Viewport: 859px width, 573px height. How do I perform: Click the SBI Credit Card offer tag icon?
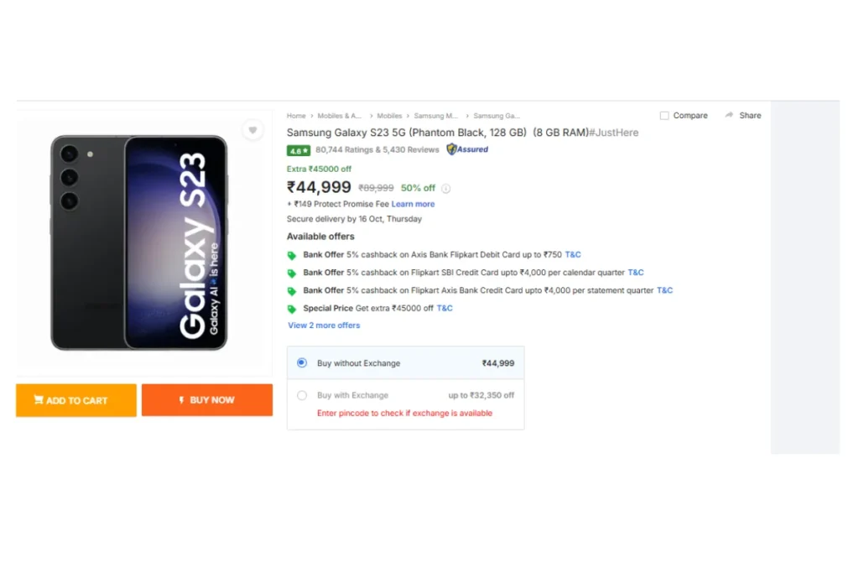click(x=292, y=273)
